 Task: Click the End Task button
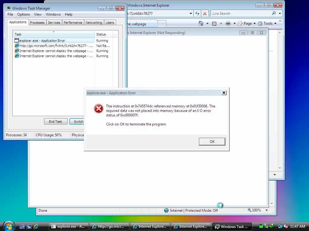point(56,122)
